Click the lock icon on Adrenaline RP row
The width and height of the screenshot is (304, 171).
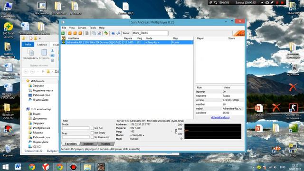click(x=63, y=42)
